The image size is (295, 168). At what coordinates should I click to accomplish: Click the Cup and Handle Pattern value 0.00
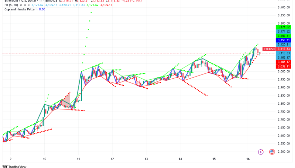[42, 9]
